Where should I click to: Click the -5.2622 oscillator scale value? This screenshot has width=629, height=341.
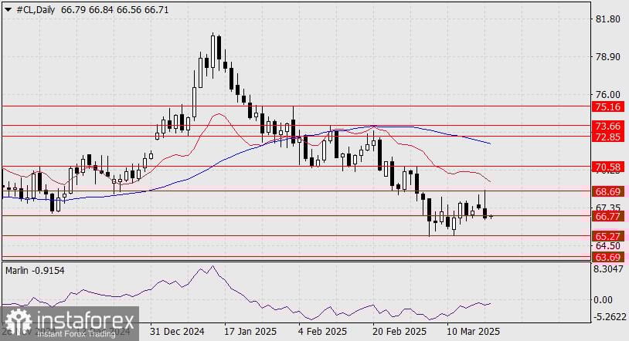tap(610, 316)
